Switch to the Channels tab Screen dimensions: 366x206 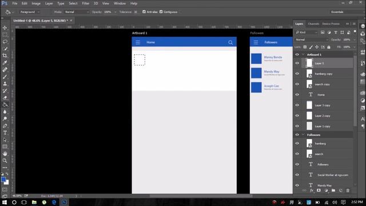(313, 24)
